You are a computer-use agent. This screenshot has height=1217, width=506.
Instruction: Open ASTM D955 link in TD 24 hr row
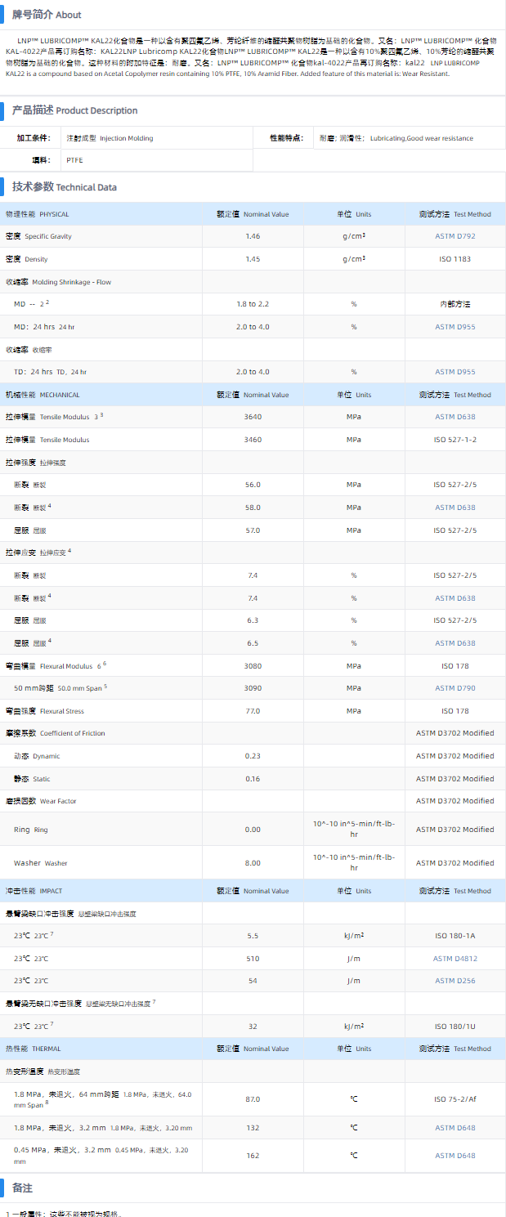click(455, 372)
